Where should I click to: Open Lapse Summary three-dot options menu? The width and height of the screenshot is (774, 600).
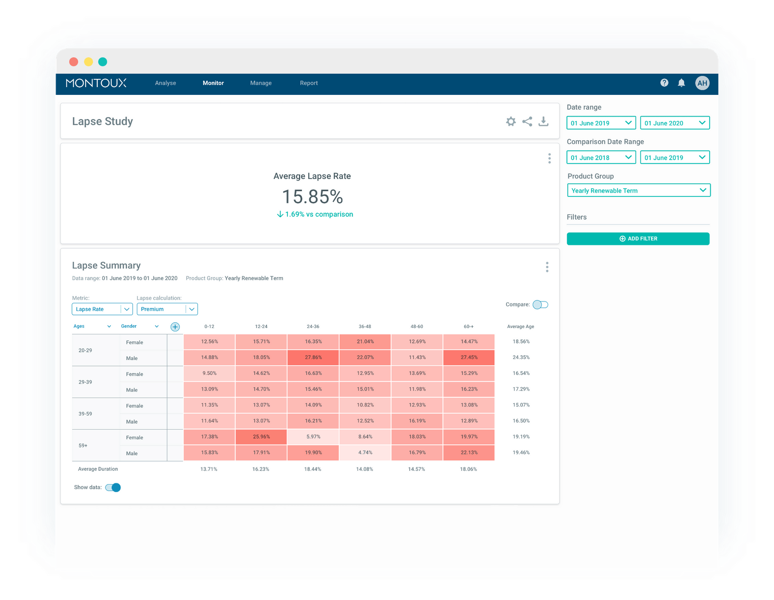point(547,267)
